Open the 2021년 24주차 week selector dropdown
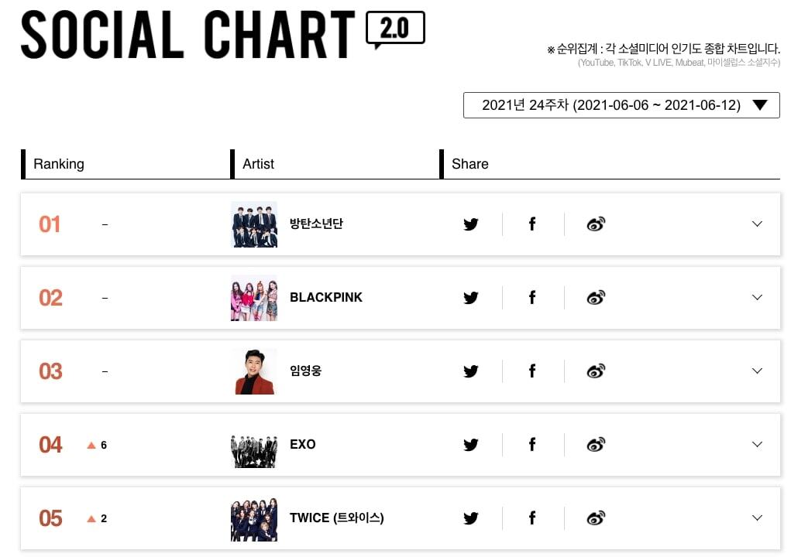791x557 pixels. [621, 105]
